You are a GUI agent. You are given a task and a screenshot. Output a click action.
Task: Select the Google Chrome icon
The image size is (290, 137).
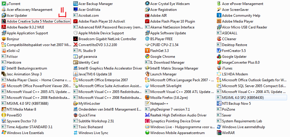pyautogui.click(x=147, y=56)
